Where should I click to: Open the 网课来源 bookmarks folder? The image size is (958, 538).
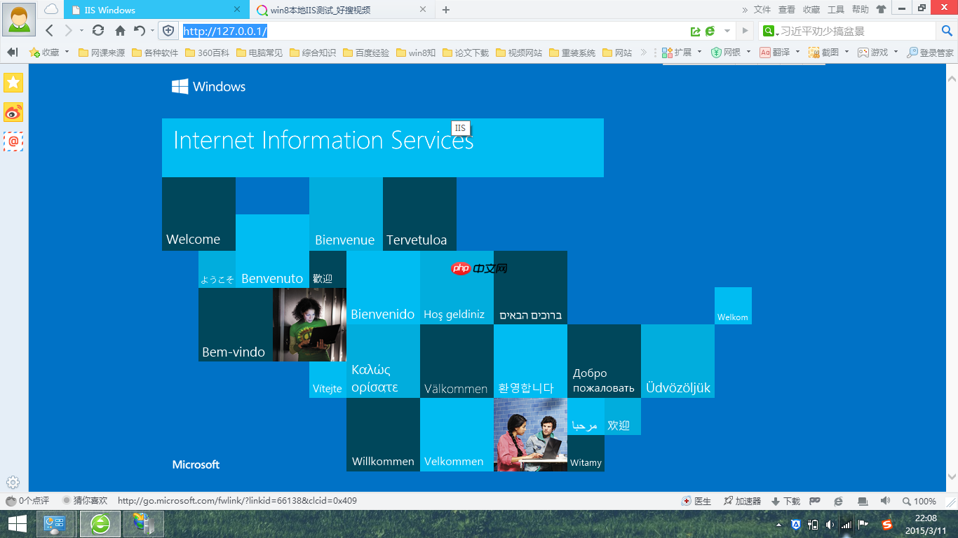[x=102, y=53]
